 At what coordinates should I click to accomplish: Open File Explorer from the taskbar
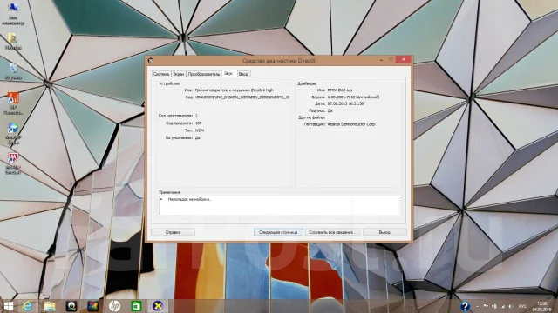click(50, 306)
